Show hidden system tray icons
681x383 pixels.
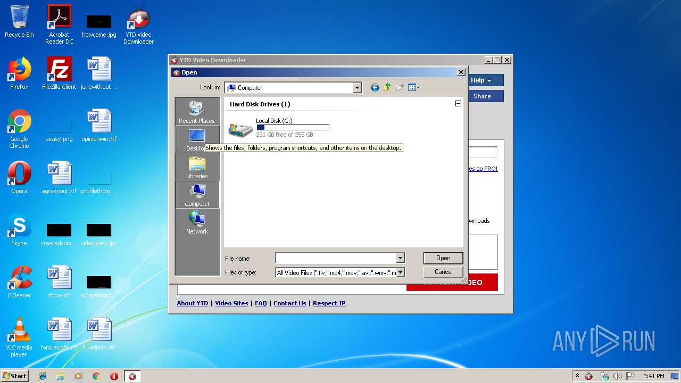[x=577, y=376]
